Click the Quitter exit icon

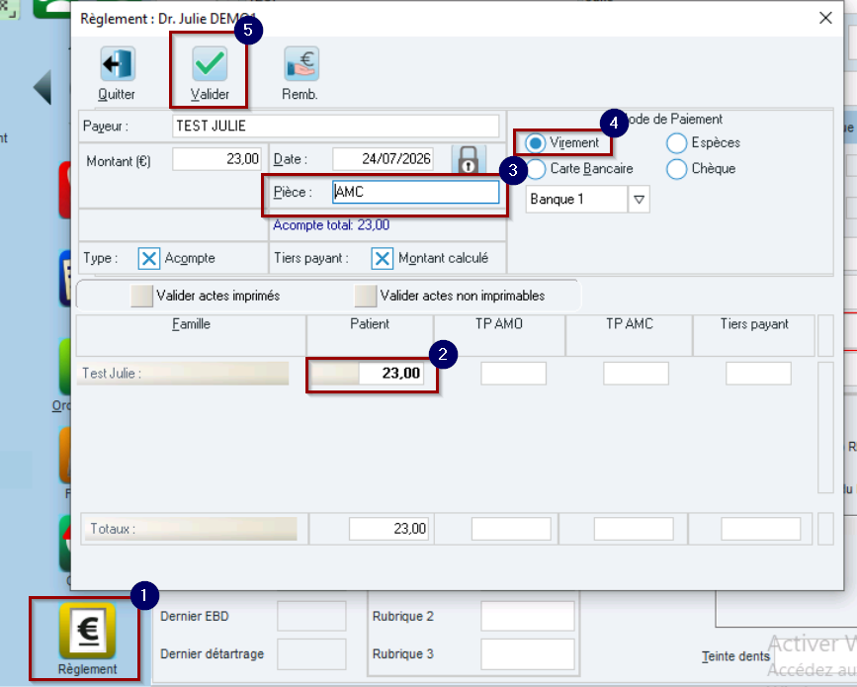click(118, 64)
